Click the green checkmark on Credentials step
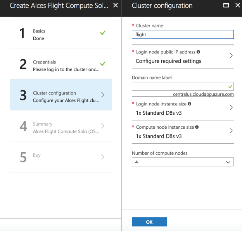The image size is (242, 231). coord(102,64)
